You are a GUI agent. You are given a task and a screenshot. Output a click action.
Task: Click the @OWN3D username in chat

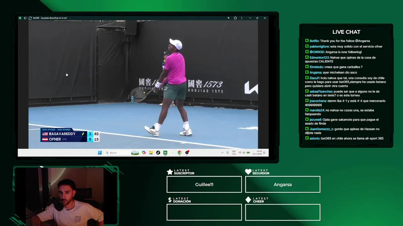317,52
